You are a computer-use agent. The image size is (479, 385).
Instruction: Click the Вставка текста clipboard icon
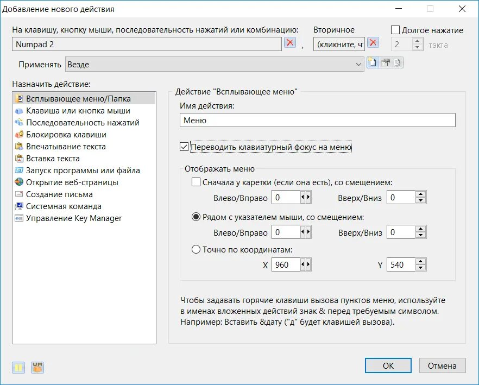[19, 158]
